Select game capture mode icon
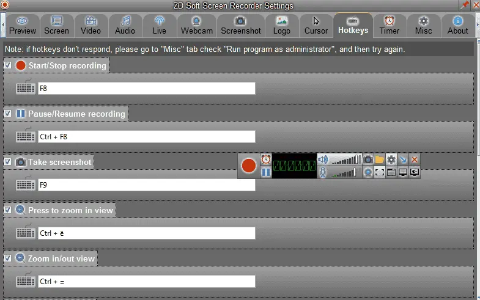This screenshot has height=300, width=480. pyautogui.click(x=415, y=172)
